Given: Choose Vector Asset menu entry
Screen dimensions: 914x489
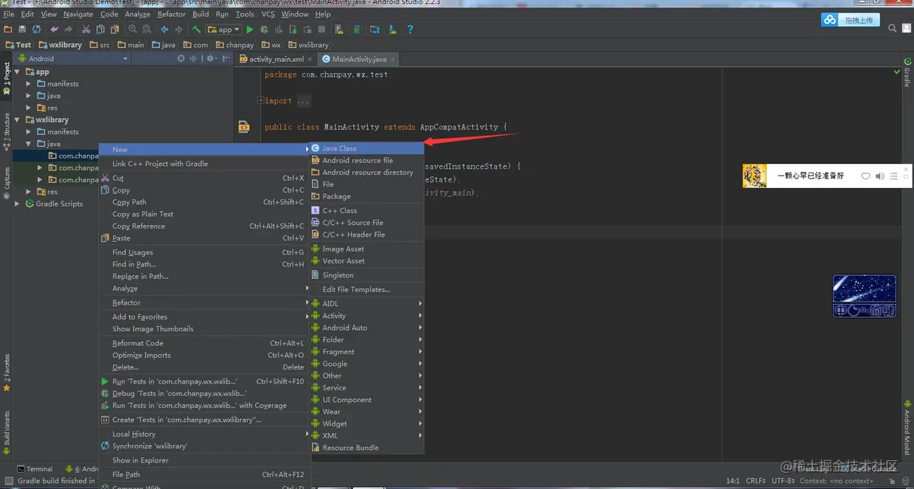Looking at the screenshot, I should click(366, 260).
